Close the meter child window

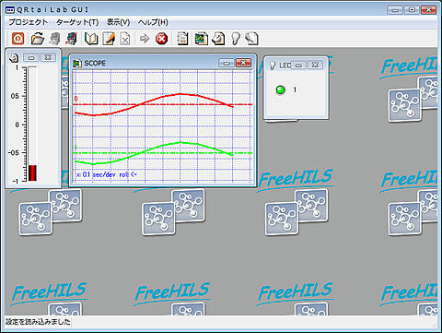[48, 57]
